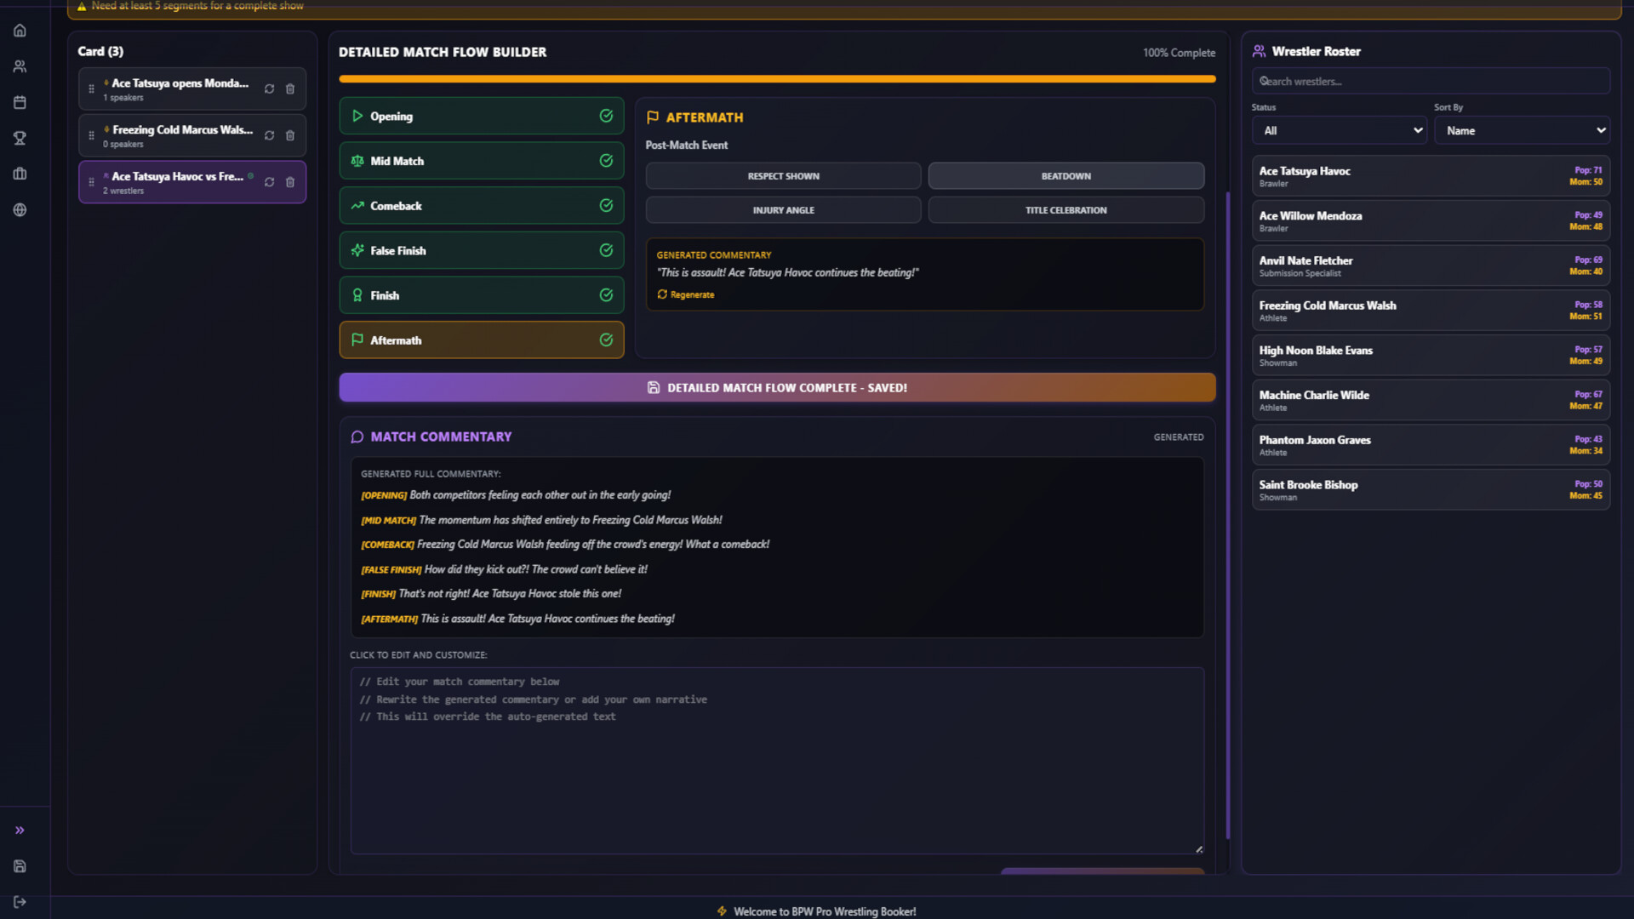Collapse the sidebar using the double-chevron icon
Screen dimensions: 1634x919
pyautogui.click(x=20, y=830)
